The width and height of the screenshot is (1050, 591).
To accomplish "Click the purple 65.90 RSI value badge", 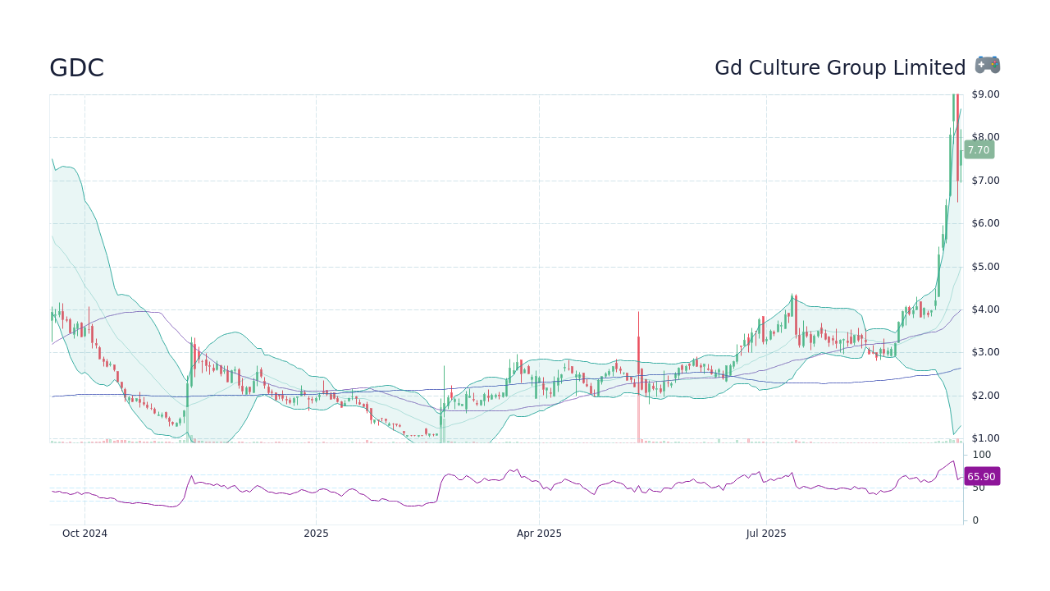I will pos(981,476).
